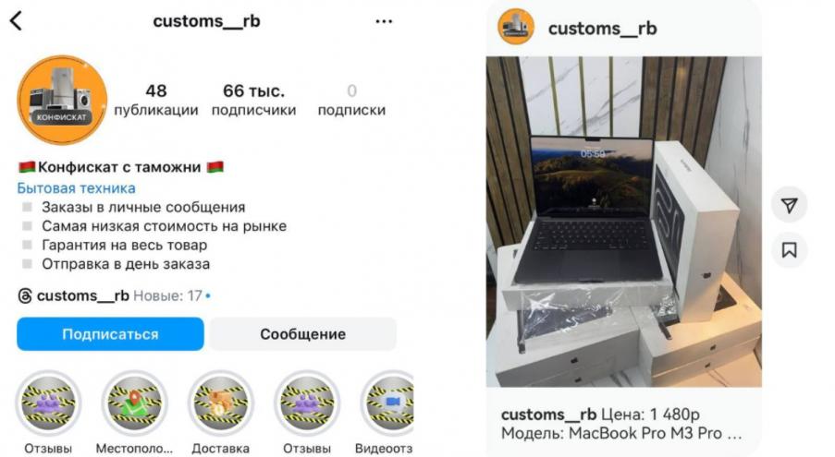Tap the Сообщение message button

click(x=302, y=334)
